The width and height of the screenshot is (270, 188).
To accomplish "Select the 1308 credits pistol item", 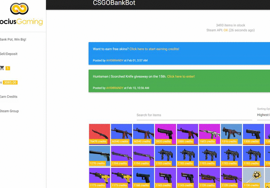I will (253, 134).
